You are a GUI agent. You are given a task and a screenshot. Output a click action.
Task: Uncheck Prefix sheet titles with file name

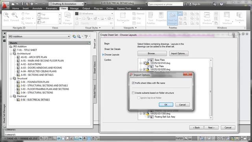(133, 83)
